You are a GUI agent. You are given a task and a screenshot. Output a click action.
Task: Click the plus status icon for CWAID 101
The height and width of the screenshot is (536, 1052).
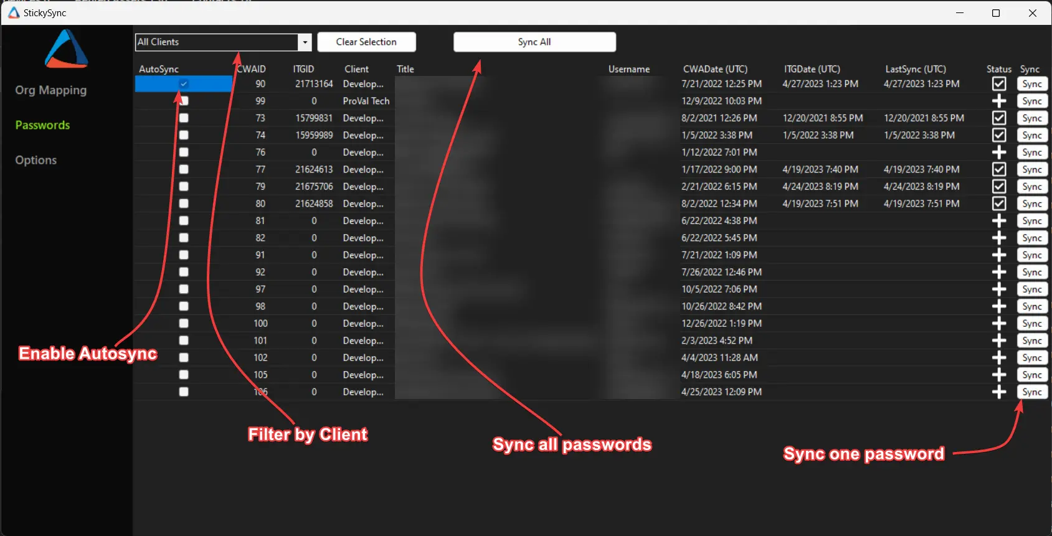(x=999, y=341)
